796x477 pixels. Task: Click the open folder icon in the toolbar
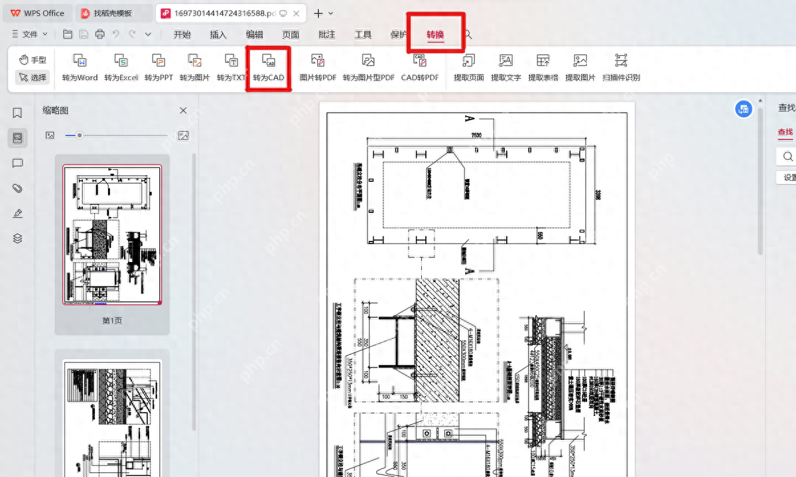pyautogui.click(x=68, y=34)
